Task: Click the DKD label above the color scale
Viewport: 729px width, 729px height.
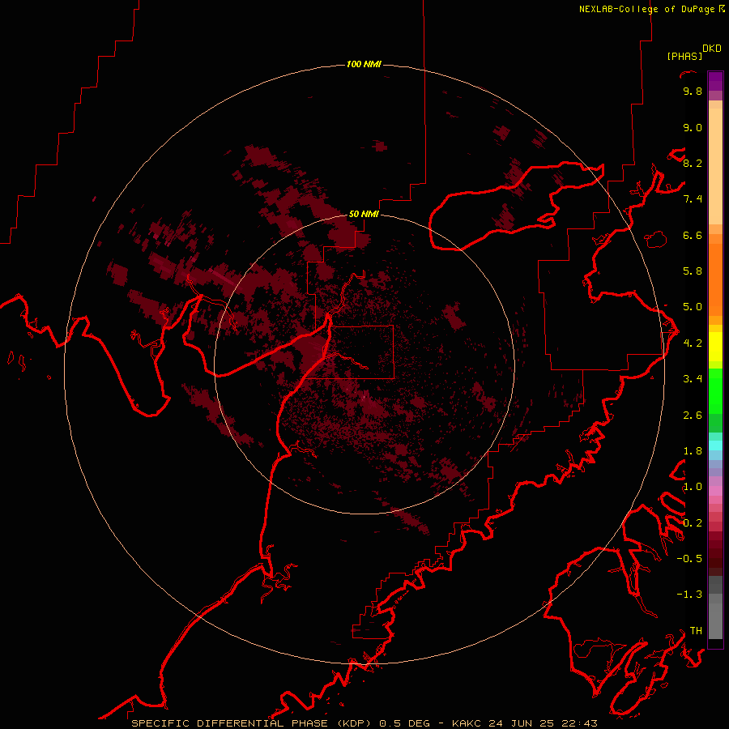Action: (712, 49)
